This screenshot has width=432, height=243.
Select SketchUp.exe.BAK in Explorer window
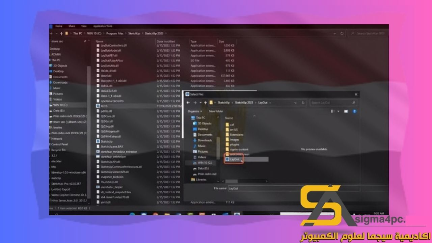(109, 146)
